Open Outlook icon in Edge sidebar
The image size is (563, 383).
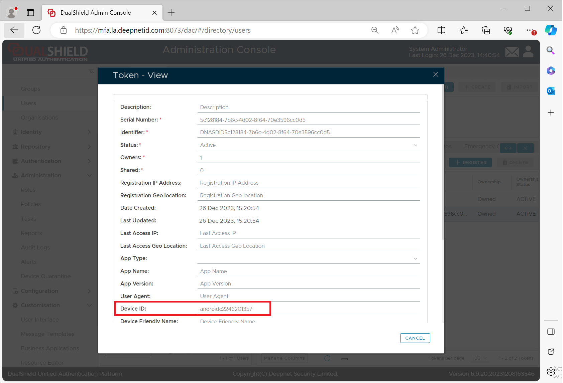coord(551,91)
